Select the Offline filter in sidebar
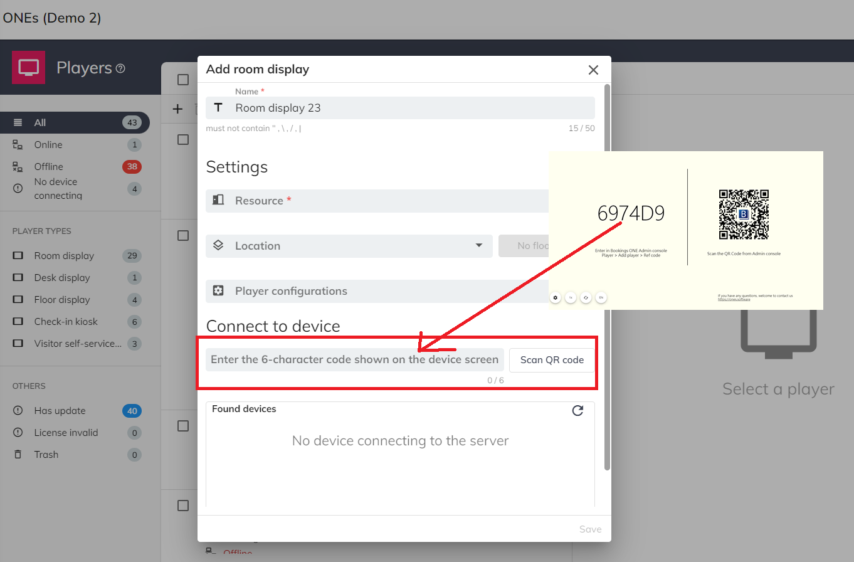 (49, 167)
